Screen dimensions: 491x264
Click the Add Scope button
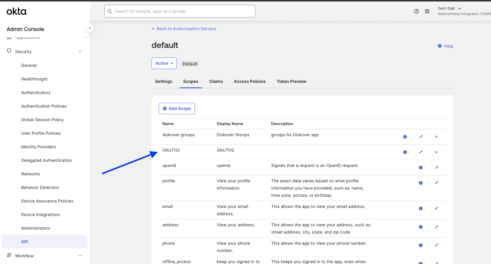pos(177,108)
